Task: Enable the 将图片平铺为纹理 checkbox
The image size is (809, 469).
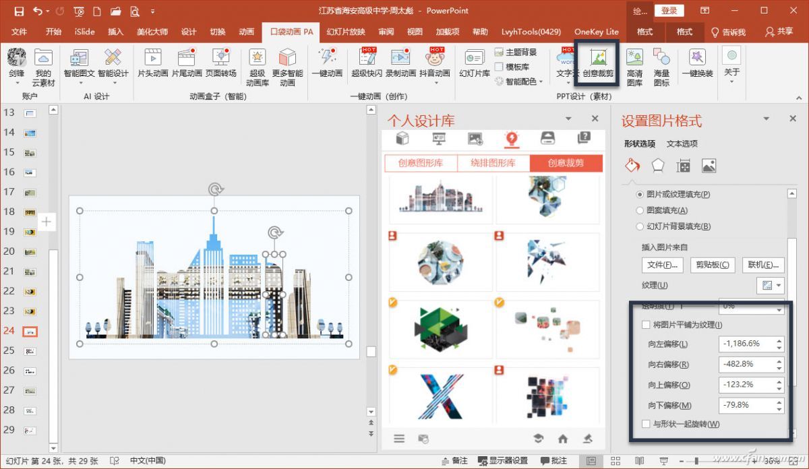Action: point(646,324)
